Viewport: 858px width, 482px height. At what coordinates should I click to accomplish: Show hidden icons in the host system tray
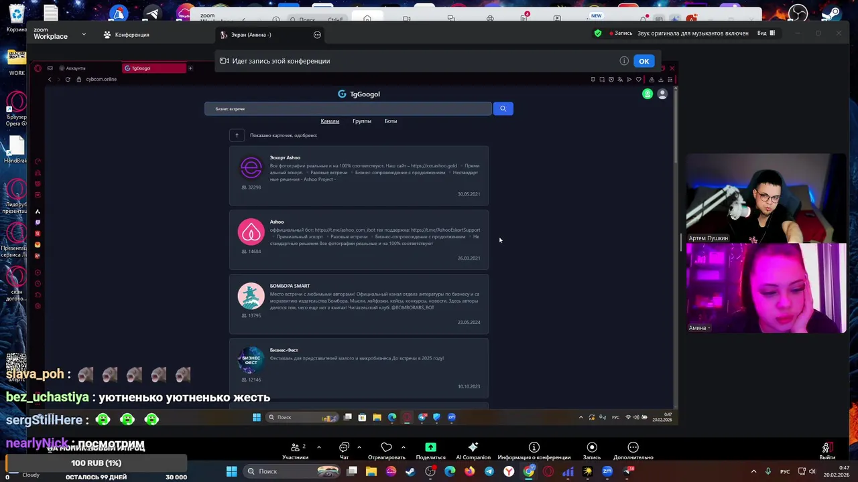click(x=753, y=471)
